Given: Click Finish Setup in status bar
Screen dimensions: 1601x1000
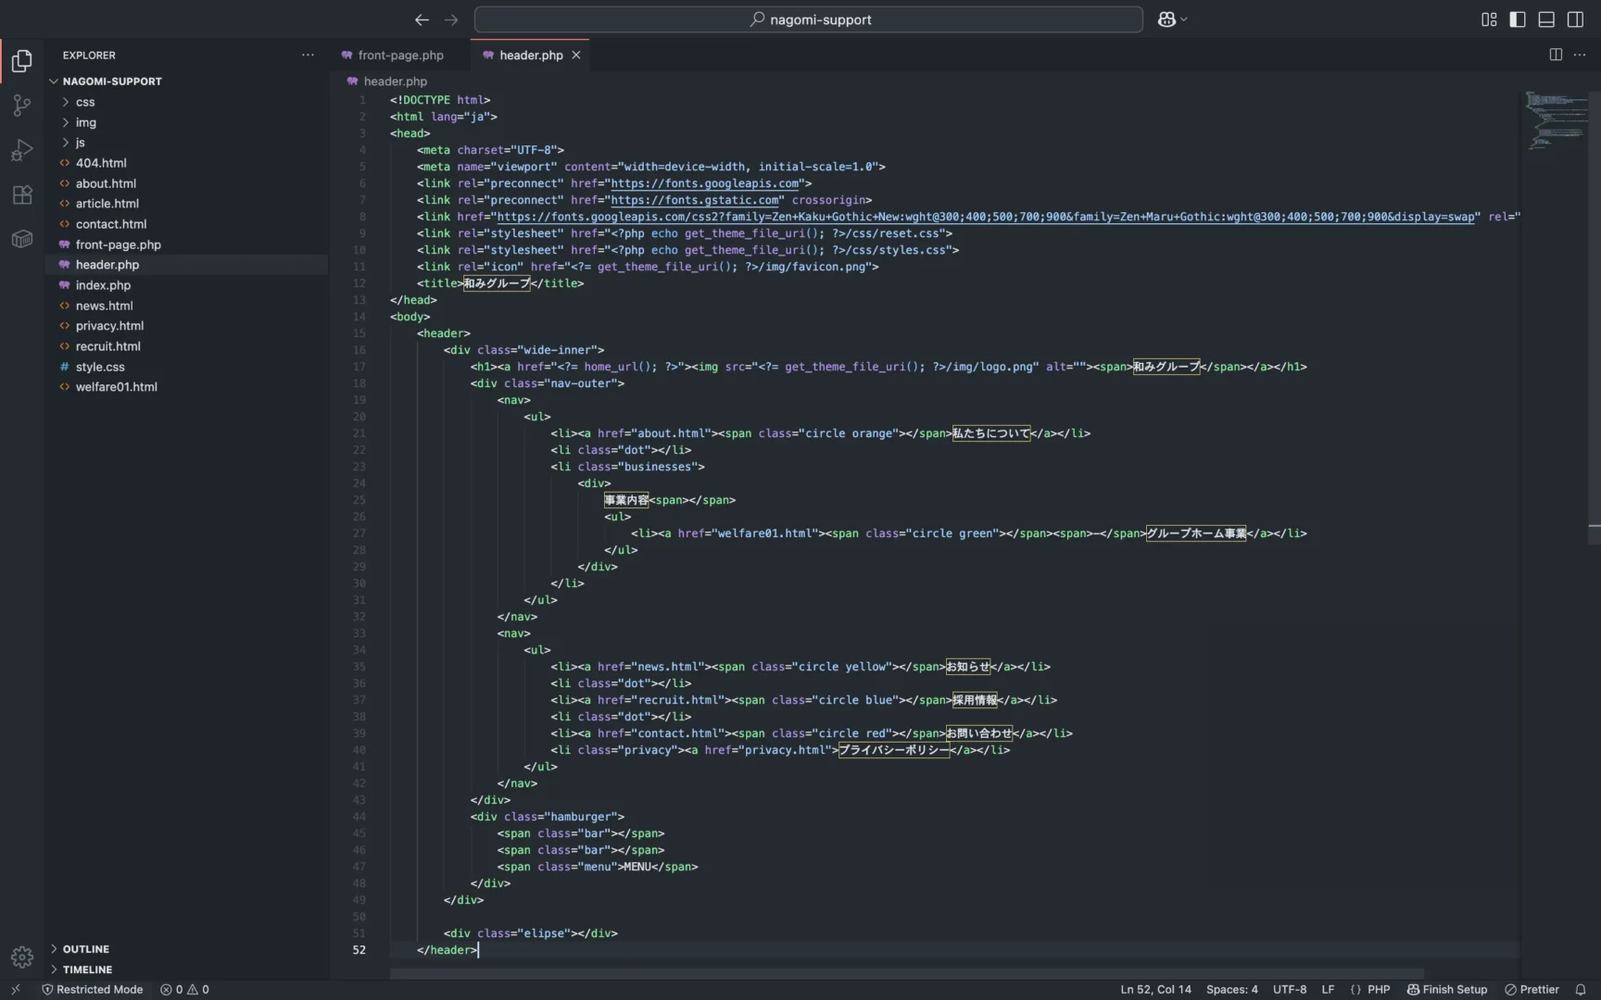Looking at the screenshot, I should pyautogui.click(x=1446, y=989).
